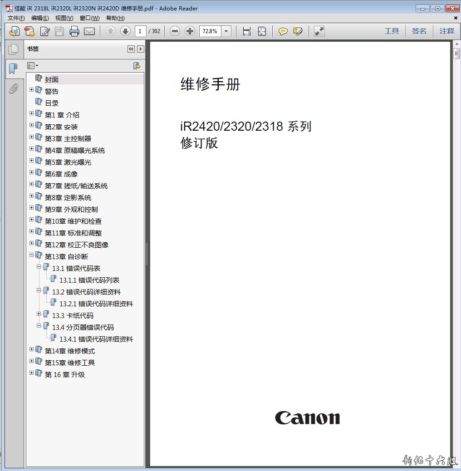This screenshot has width=461, height=471.
Task: Click the email envelope icon
Action: [89, 31]
